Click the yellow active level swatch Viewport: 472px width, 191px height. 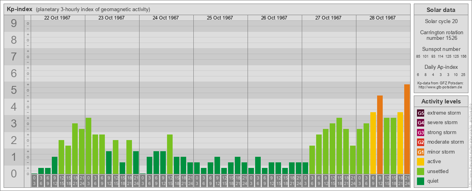[421, 162]
